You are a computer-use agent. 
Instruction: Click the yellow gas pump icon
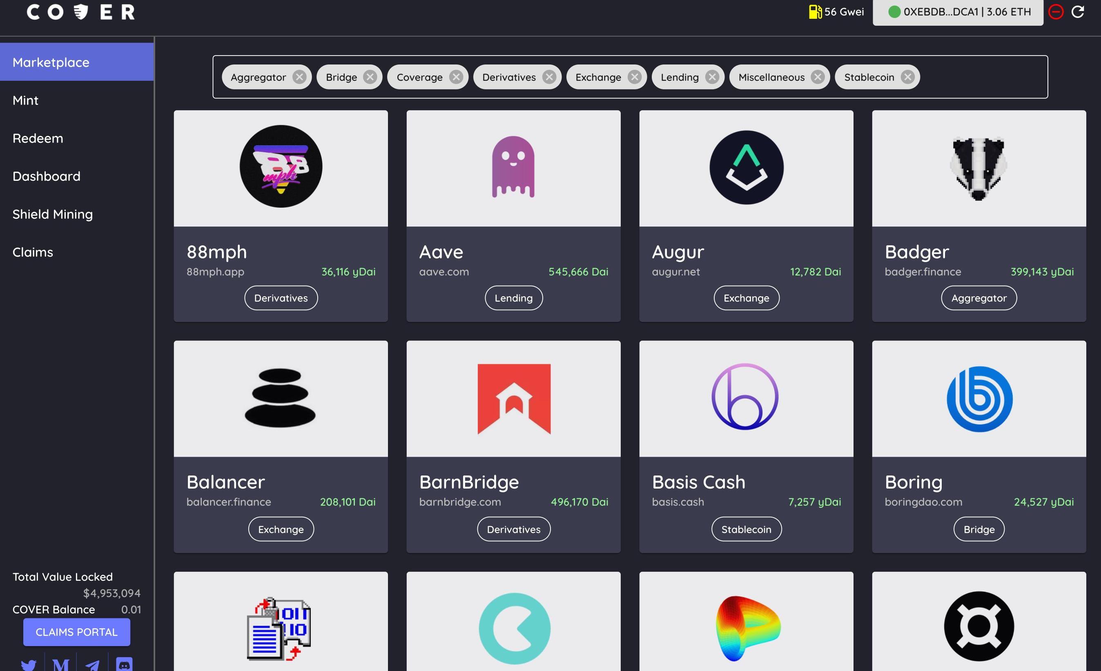tap(815, 12)
